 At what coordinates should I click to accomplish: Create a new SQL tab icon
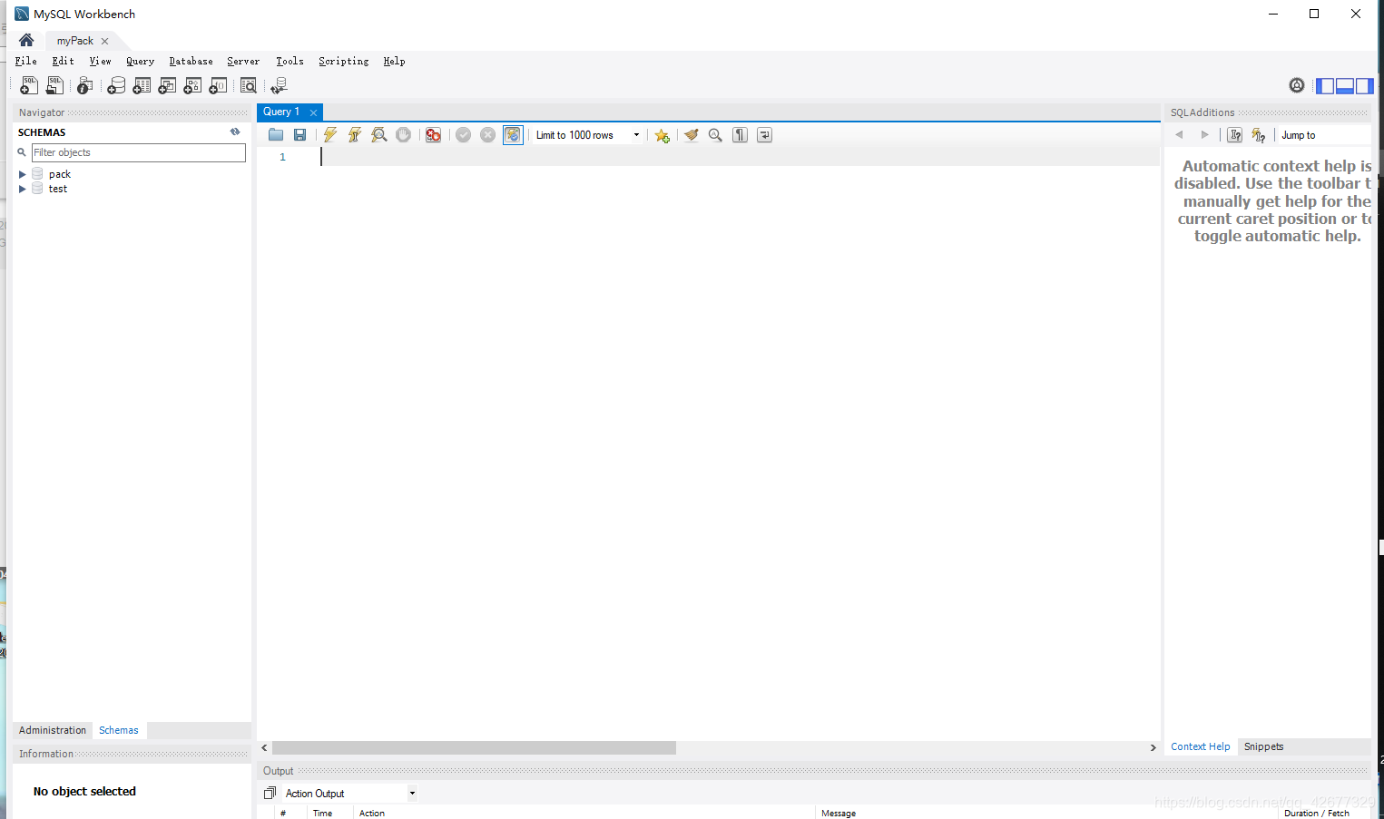tap(29, 85)
